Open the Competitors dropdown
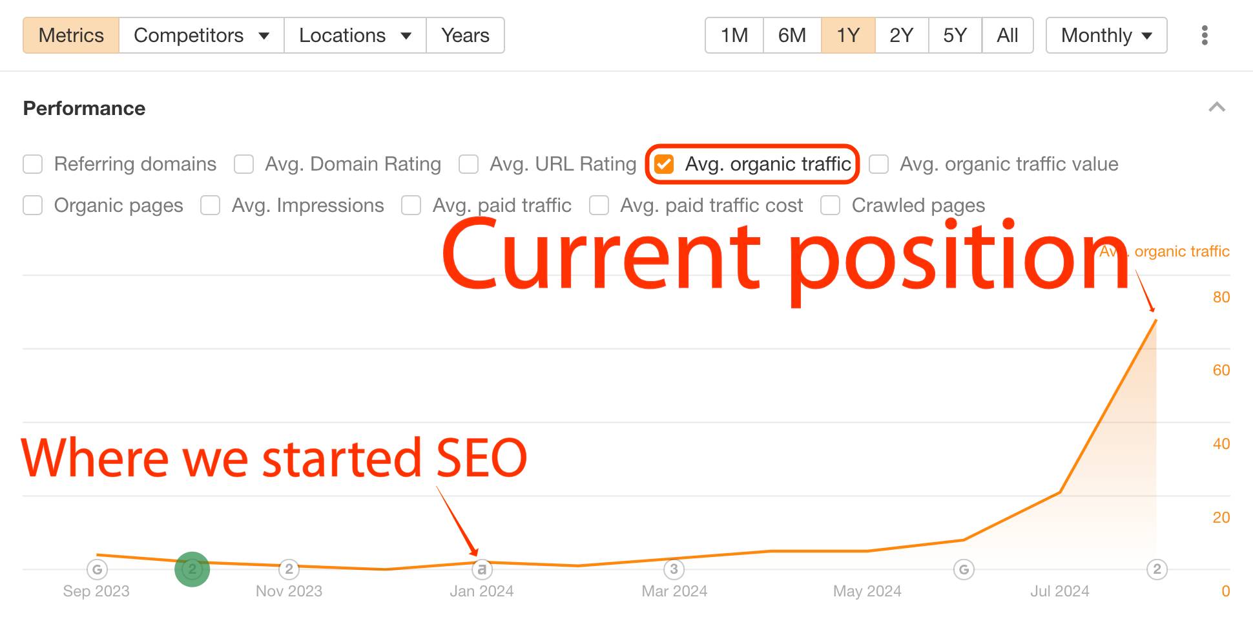The width and height of the screenshot is (1253, 619). pos(201,36)
